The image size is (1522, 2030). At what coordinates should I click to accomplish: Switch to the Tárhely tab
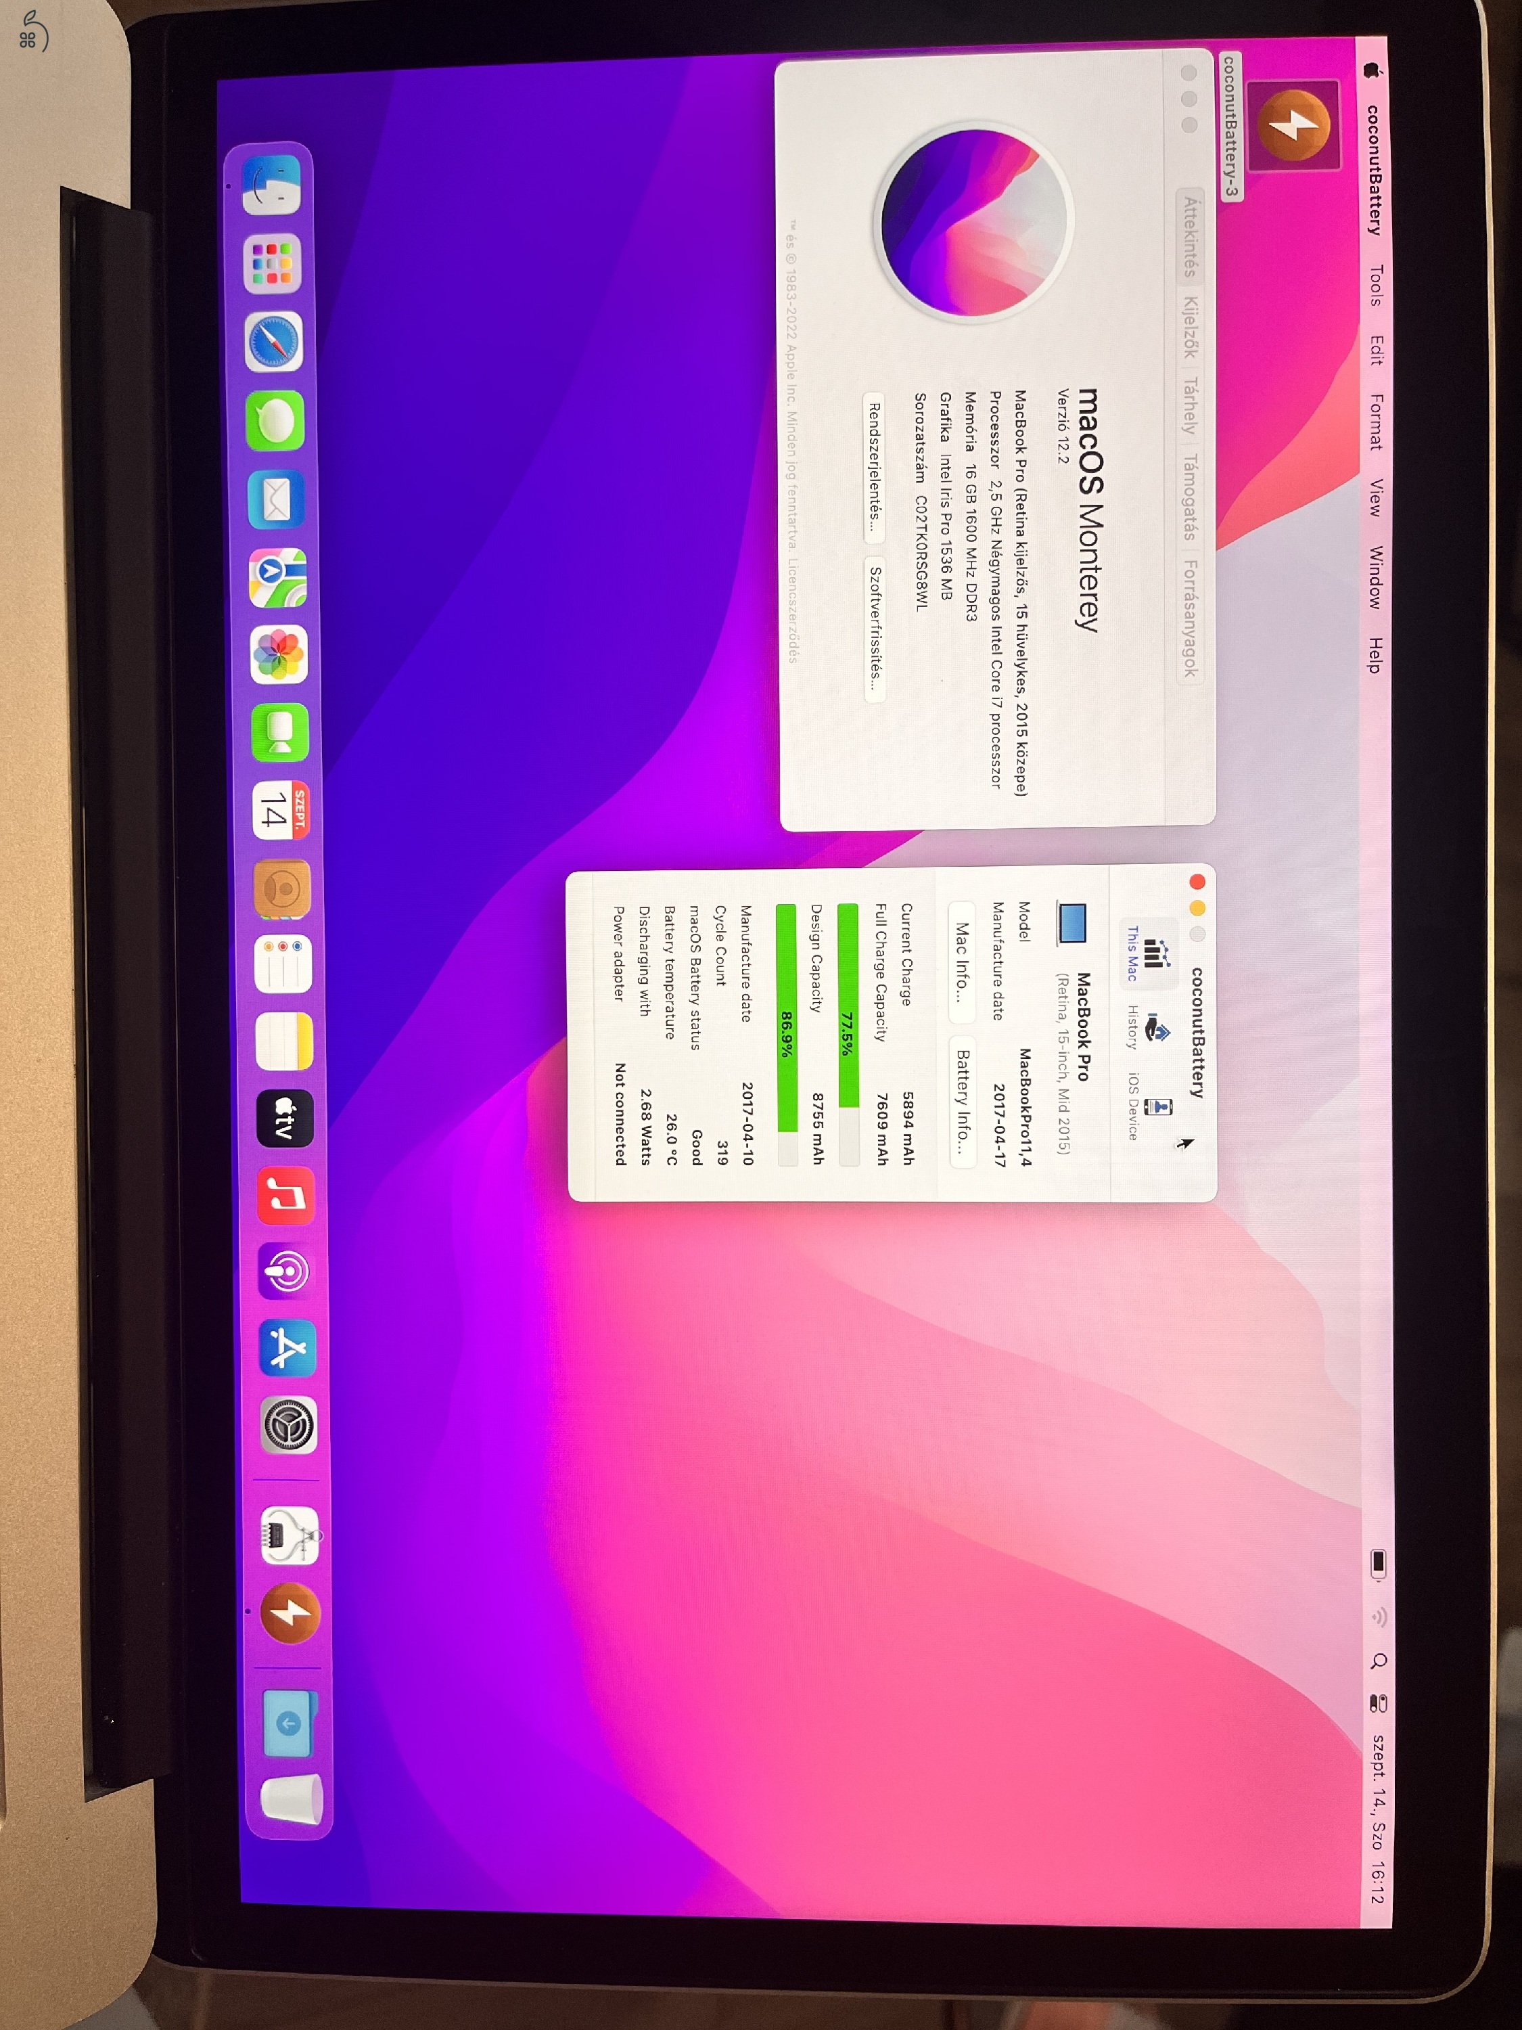(x=1190, y=405)
